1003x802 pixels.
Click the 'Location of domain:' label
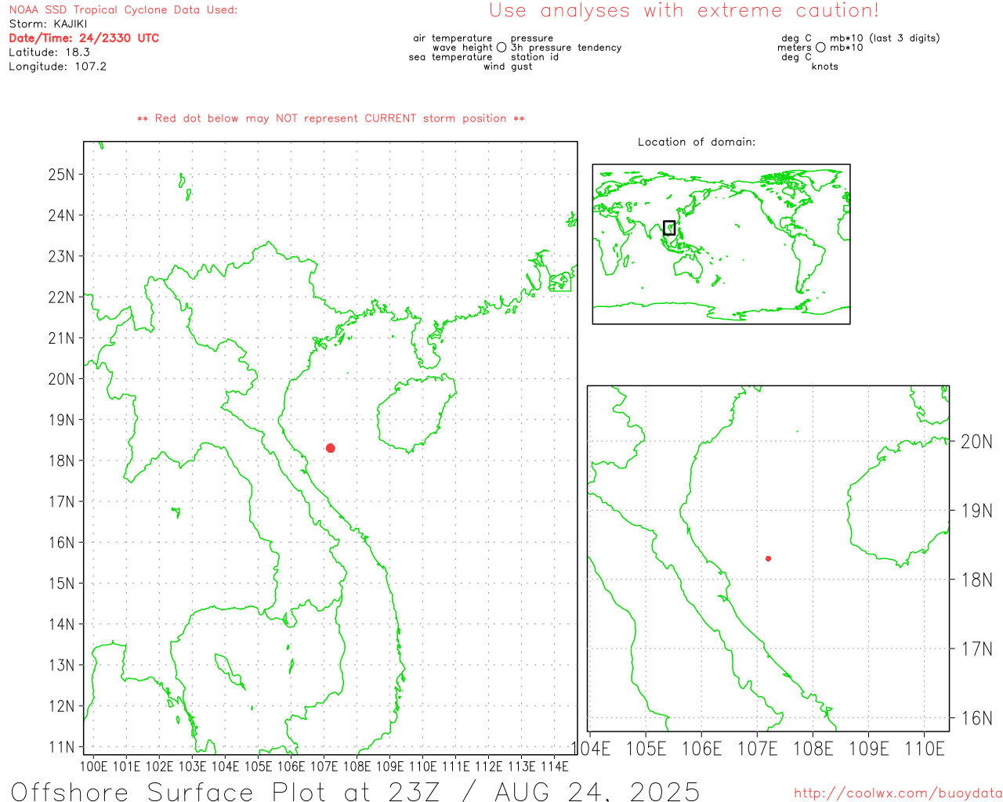697,142
